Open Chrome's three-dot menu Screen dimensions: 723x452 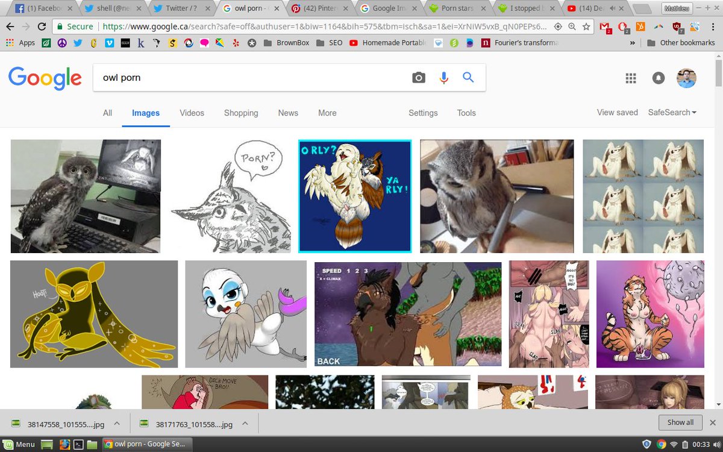point(713,27)
